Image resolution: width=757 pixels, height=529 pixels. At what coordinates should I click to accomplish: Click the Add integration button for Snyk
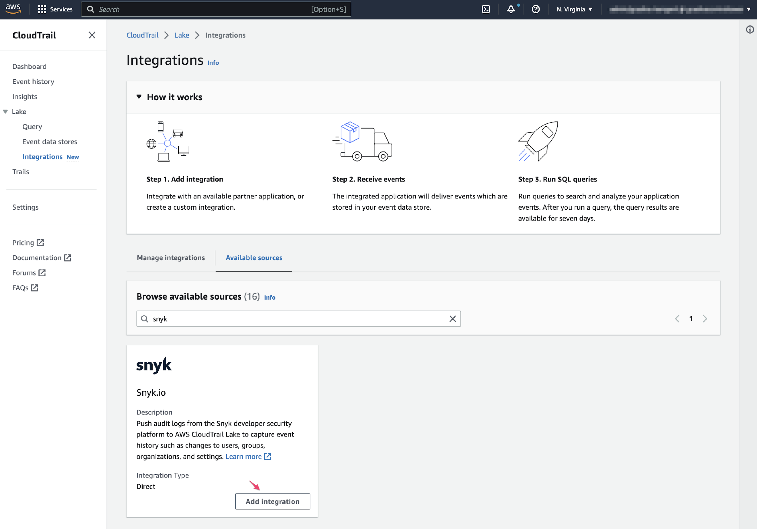[x=272, y=501]
